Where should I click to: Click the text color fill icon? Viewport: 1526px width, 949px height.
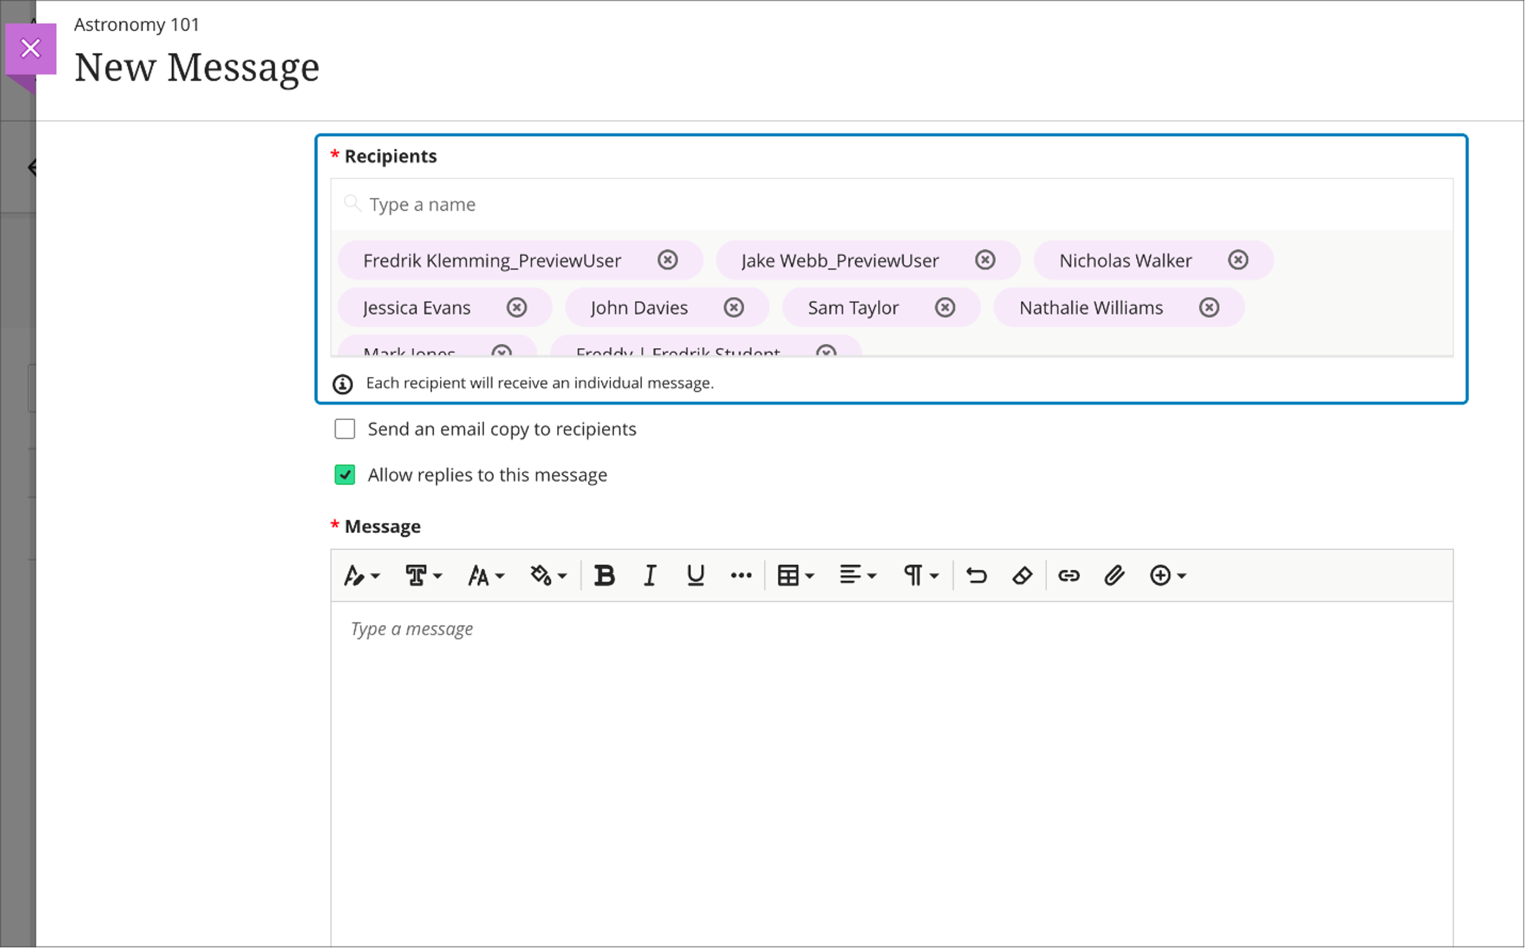(x=542, y=575)
